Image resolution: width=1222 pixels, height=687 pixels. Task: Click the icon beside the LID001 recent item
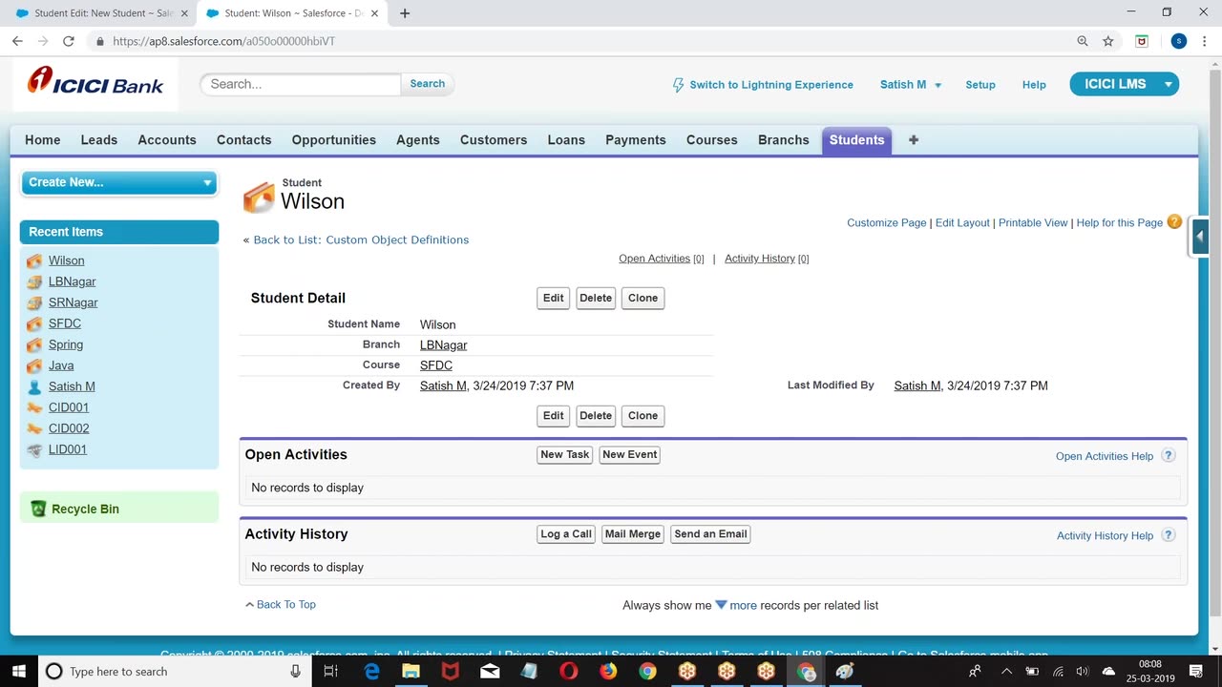(34, 449)
